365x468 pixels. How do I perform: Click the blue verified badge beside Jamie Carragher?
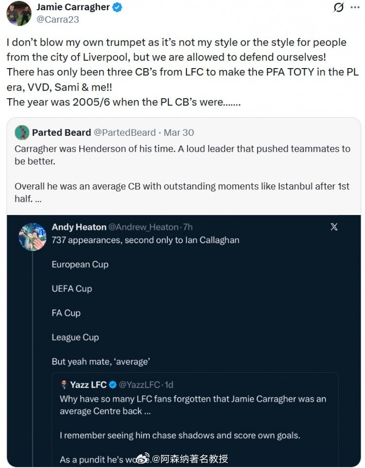pos(118,7)
